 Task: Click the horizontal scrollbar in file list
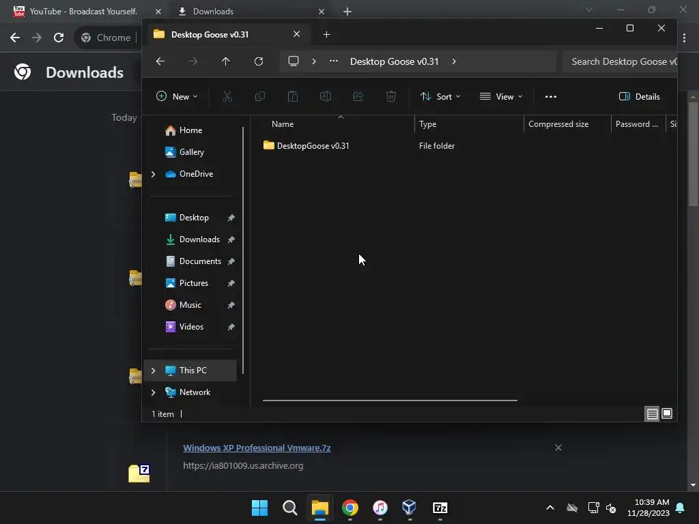click(x=390, y=400)
